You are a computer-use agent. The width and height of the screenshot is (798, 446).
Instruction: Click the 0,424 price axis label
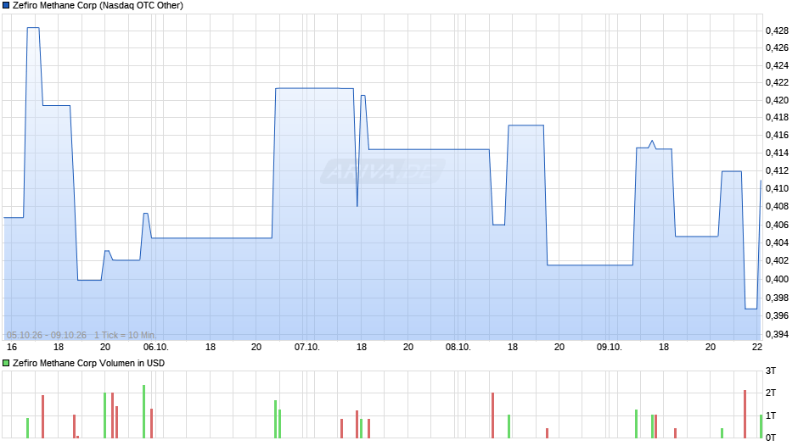tap(777, 65)
